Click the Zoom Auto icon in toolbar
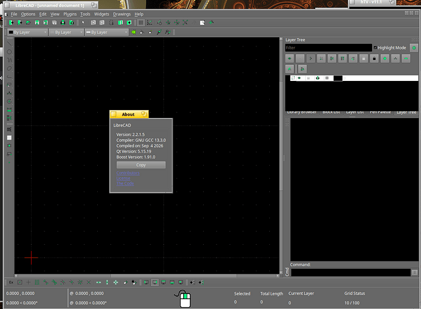Viewport: 421px width, 309px height. [x=185, y=22]
